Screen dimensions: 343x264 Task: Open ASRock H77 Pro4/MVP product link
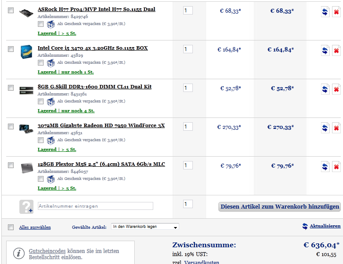coord(96,9)
